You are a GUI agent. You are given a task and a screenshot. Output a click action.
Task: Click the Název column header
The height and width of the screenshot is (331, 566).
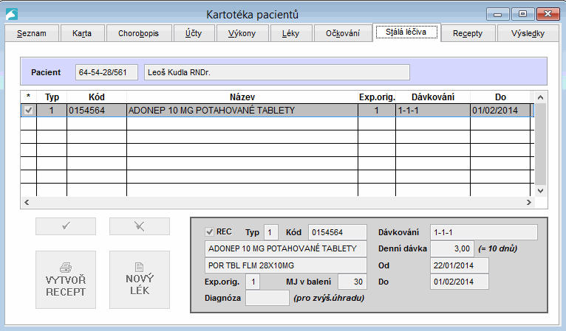click(242, 97)
